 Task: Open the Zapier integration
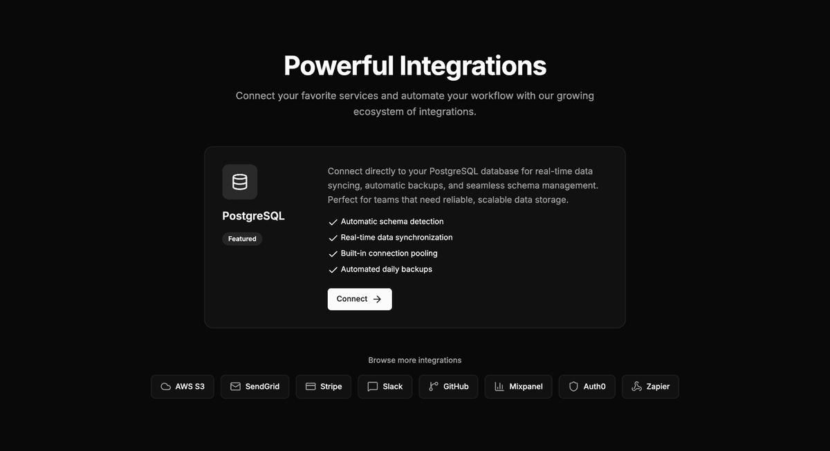tap(650, 387)
